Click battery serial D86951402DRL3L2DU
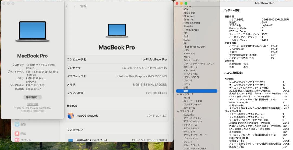Image resolution: width=293 pixels, height=150 pixels. click(x=275, y=19)
